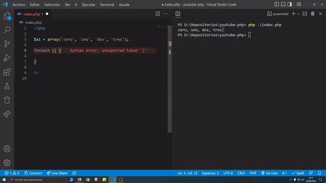Open notifications bell
This screenshot has height=183, width=326.
[319, 173]
